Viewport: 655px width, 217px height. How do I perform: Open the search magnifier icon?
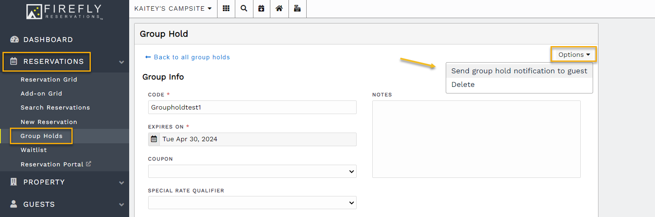pos(244,9)
